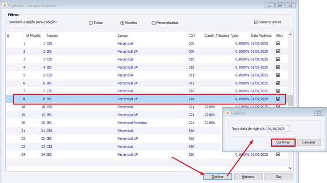Sort by the CST column header
Image resolution: width=327 pixels, height=183 pixels.
pos(196,36)
